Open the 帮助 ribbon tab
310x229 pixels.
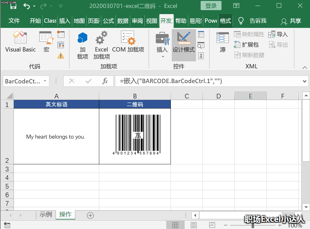(x=181, y=21)
